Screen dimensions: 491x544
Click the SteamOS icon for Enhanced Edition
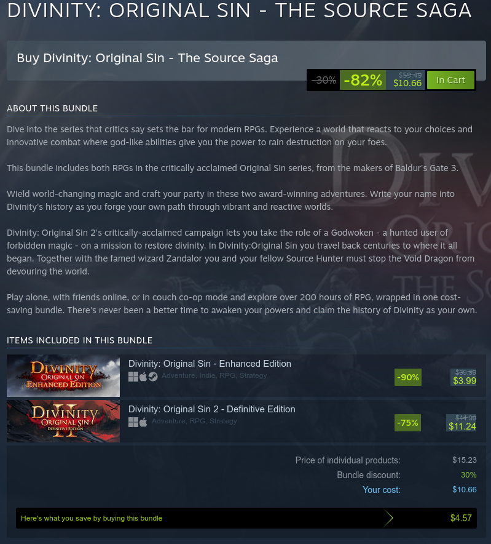(x=153, y=377)
